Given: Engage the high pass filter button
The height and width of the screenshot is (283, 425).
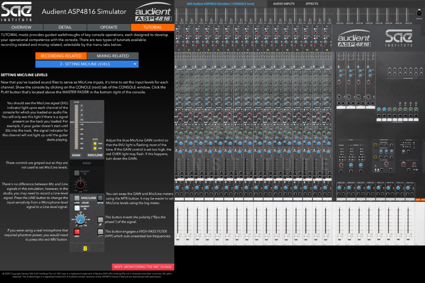Looking at the screenshot, I should pyautogui.click(x=100, y=232).
